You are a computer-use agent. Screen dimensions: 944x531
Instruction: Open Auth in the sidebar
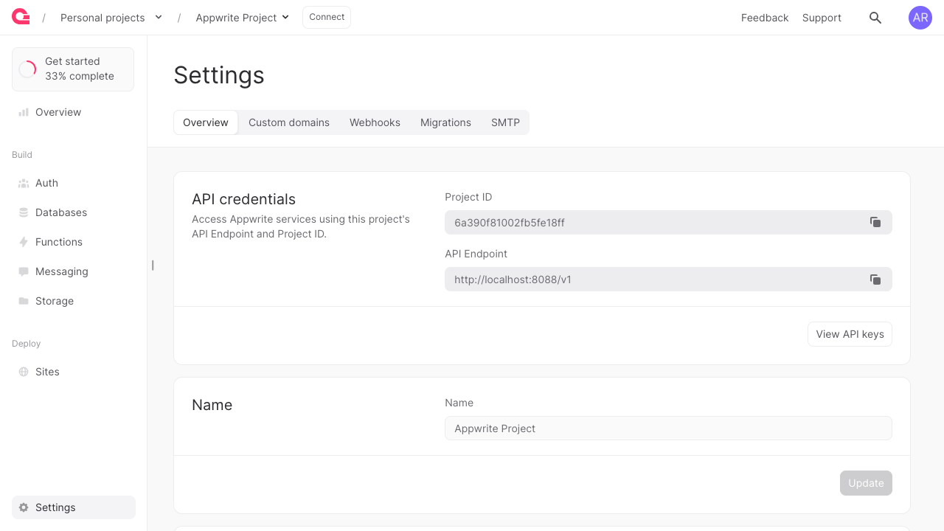[x=74, y=183]
